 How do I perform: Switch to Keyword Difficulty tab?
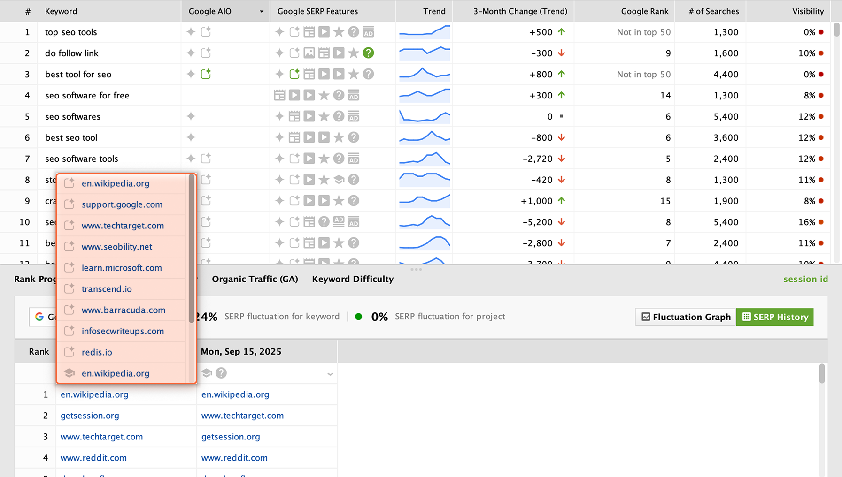(353, 279)
